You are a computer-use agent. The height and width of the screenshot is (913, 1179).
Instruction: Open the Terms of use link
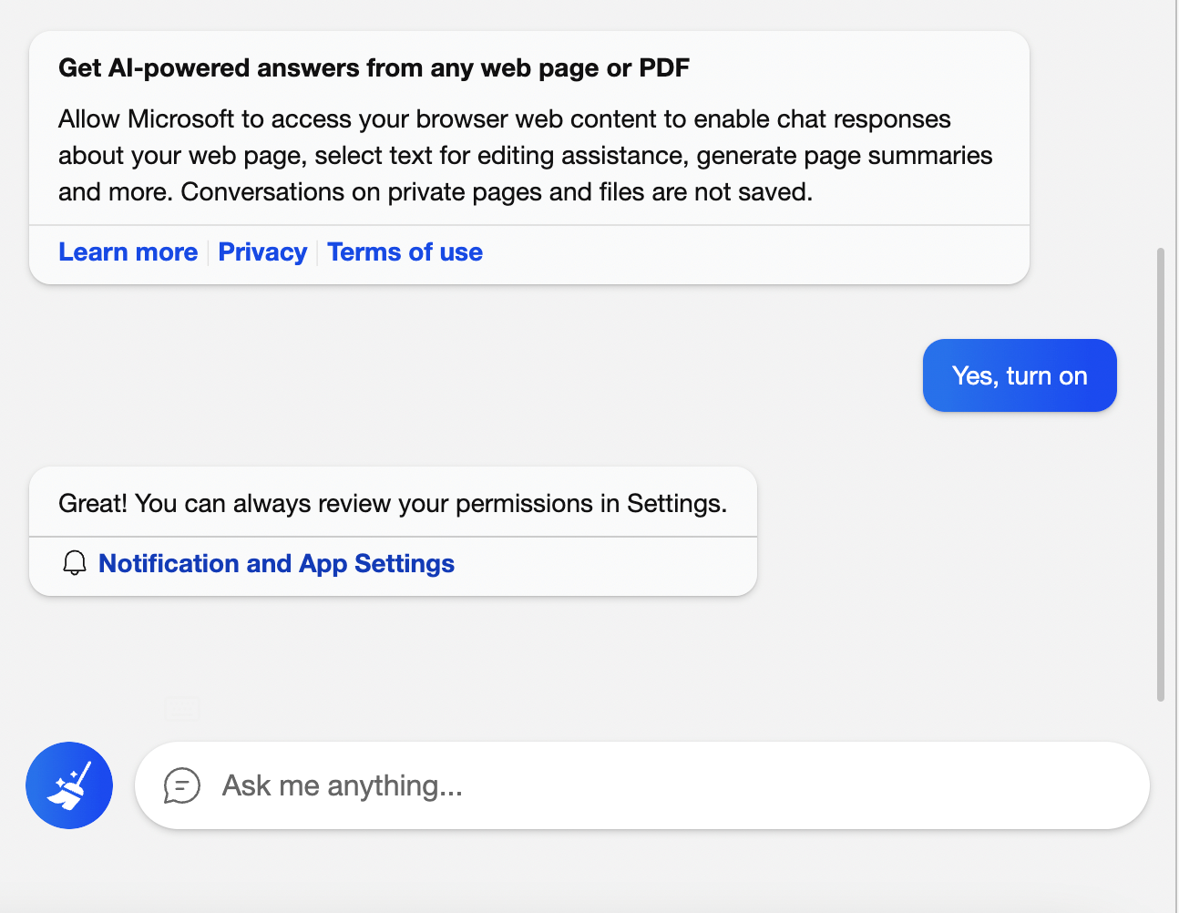coord(405,252)
